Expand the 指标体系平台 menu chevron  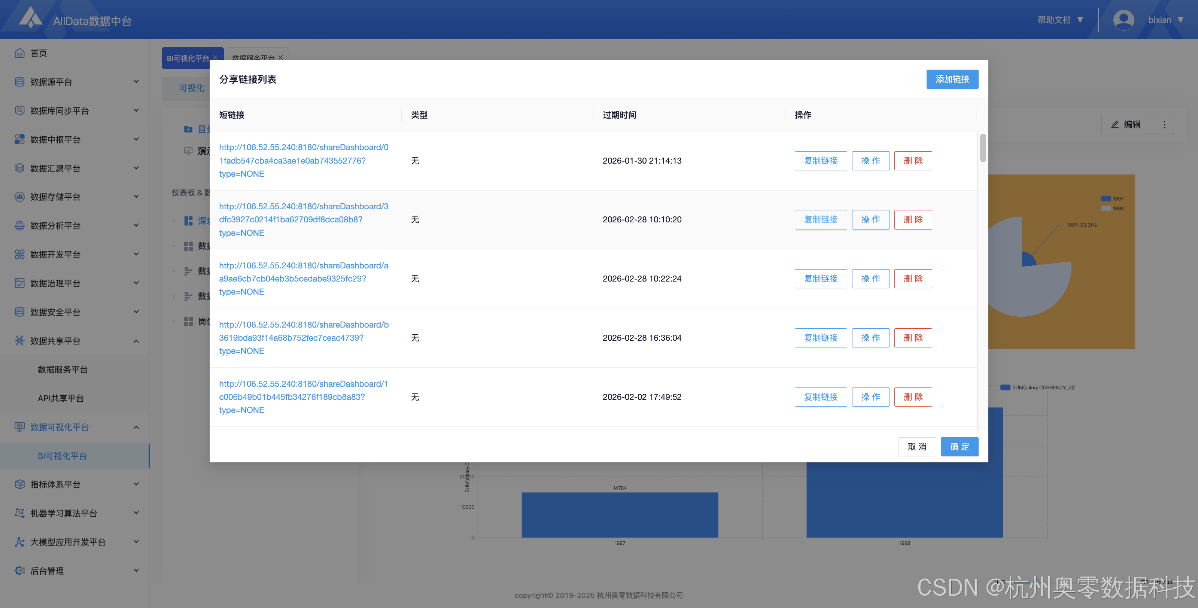(x=136, y=484)
